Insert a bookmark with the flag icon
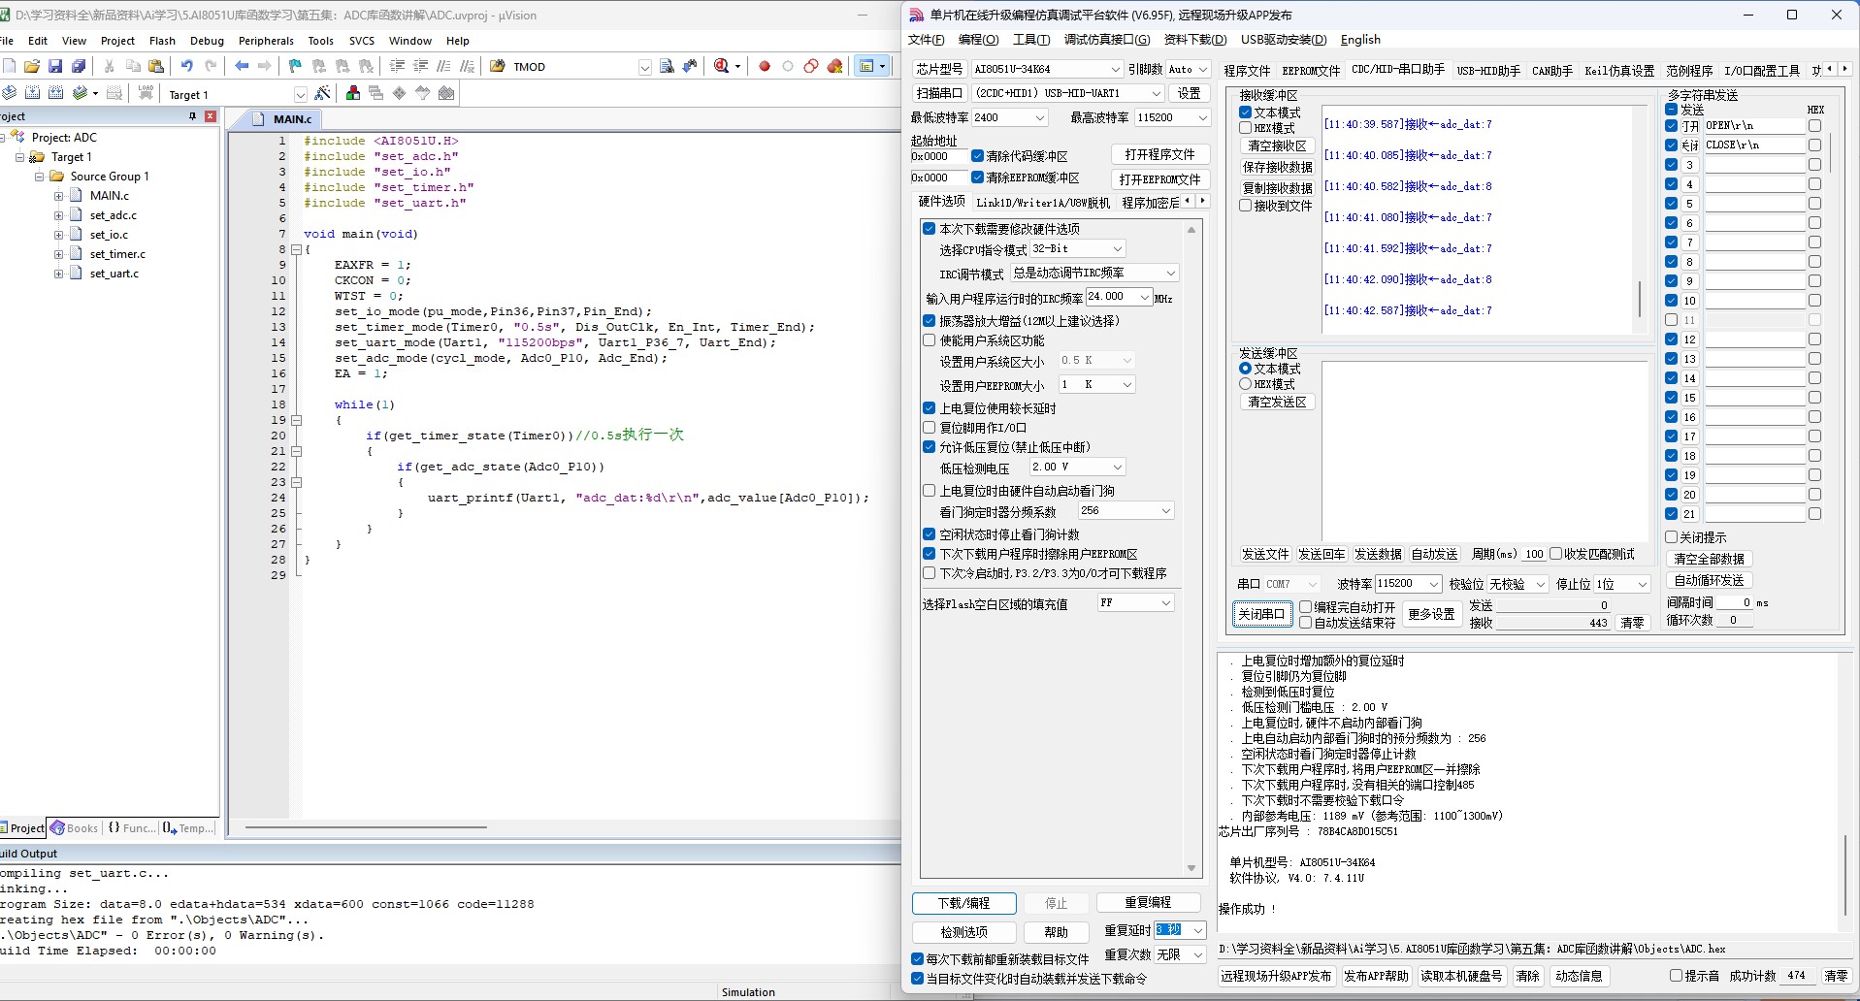The height and width of the screenshot is (1001, 1860). 295,66
